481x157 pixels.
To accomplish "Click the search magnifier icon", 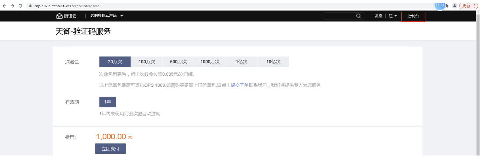I will [359, 16].
